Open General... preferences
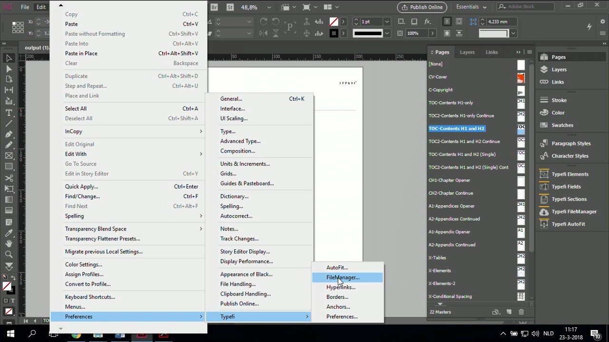This screenshot has height=342, width=609. (x=260, y=99)
